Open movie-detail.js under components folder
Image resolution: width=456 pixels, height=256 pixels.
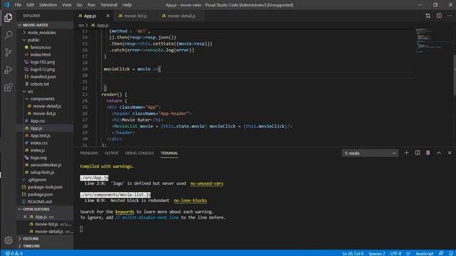tap(47, 106)
